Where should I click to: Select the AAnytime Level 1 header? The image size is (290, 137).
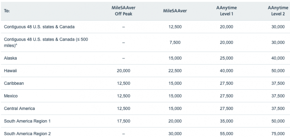point(226,11)
